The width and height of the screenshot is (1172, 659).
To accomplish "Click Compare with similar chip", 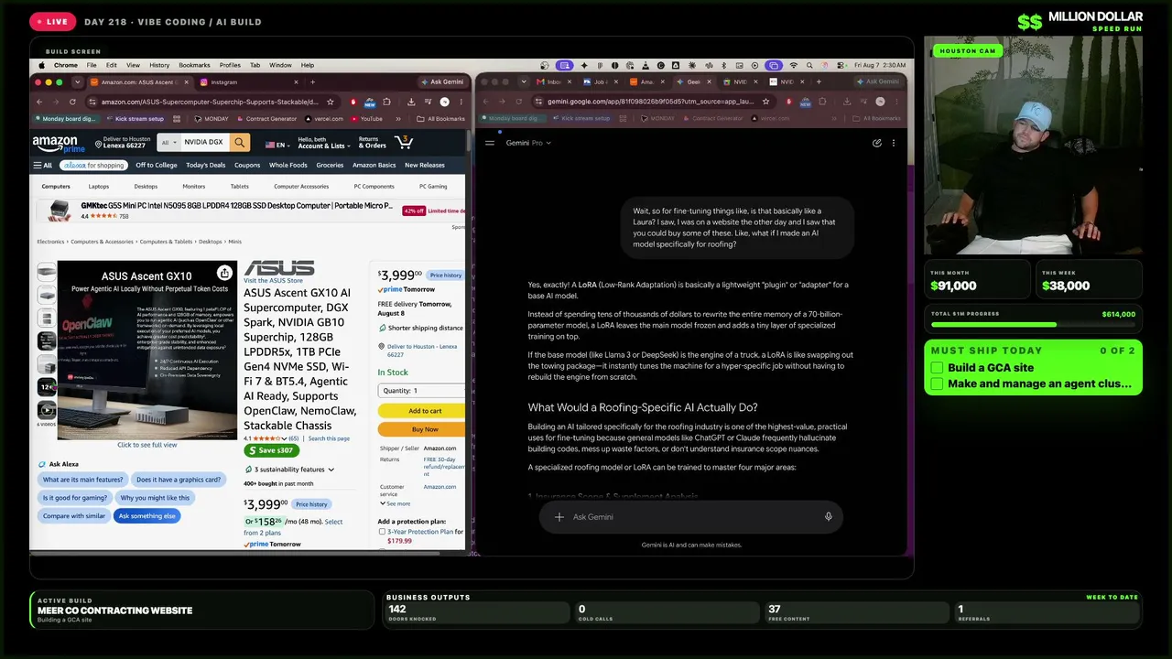I will [74, 516].
